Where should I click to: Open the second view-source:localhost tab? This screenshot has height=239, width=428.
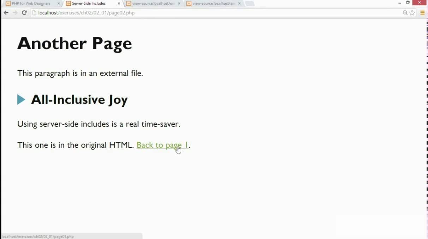click(x=213, y=4)
